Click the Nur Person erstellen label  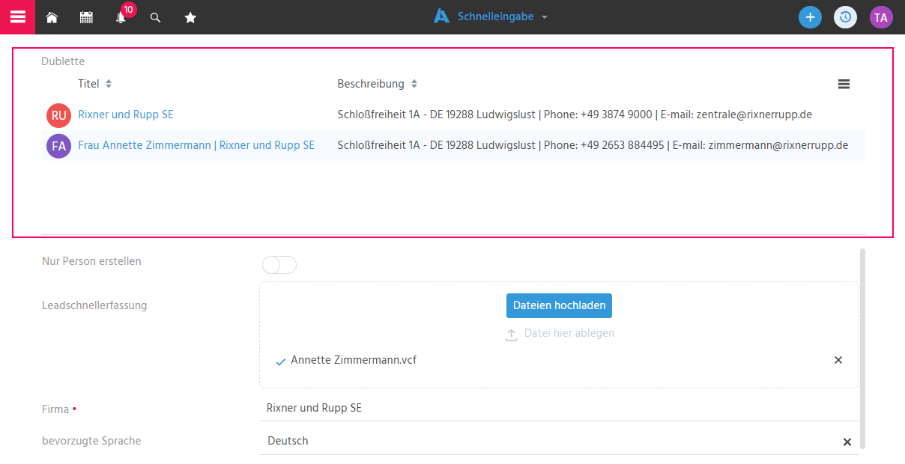[x=91, y=261]
